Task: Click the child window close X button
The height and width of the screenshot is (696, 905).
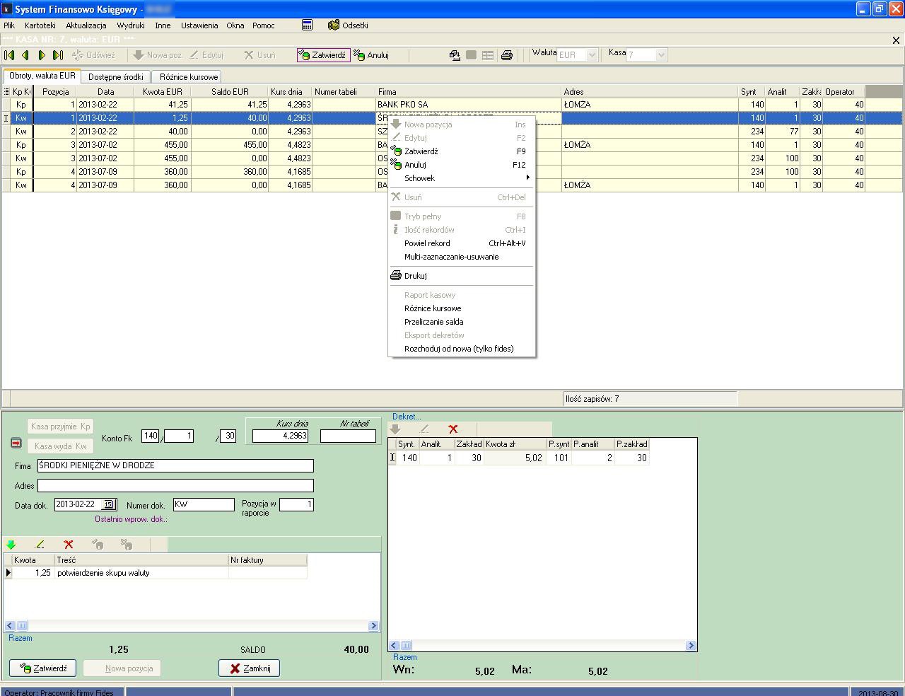Action: coord(897,40)
